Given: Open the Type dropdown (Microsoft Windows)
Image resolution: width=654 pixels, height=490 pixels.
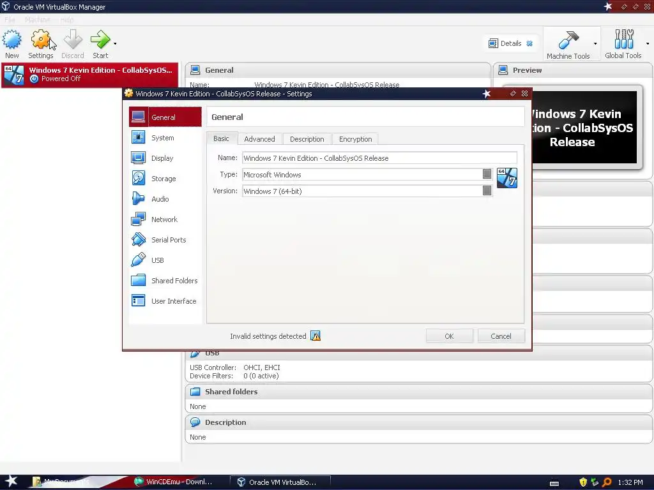Looking at the screenshot, I should click(x=367, y=175).
